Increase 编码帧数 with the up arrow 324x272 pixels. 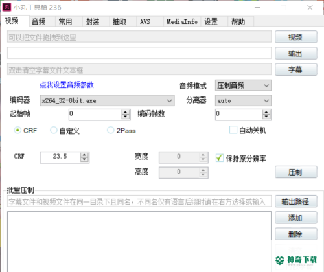click(266, 112)
